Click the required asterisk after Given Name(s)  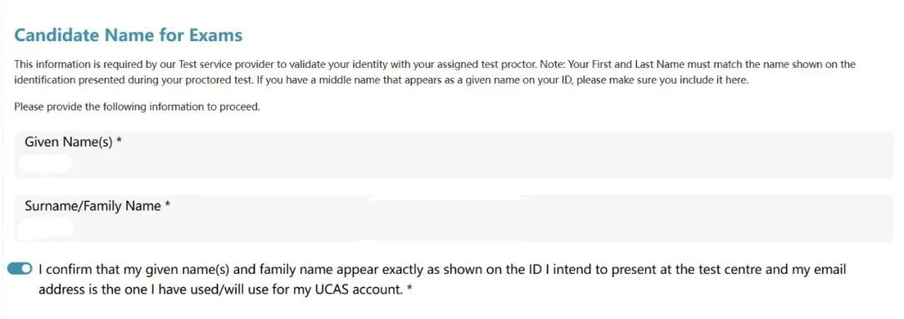[x=119, y=141]
